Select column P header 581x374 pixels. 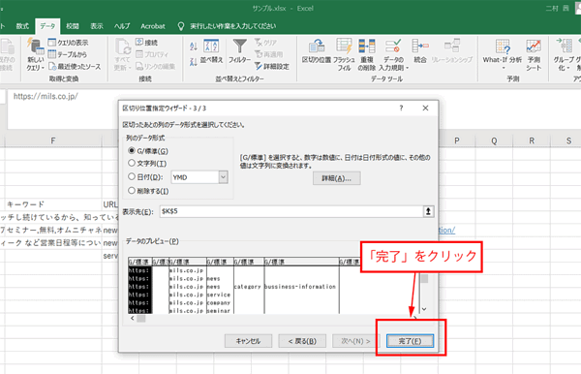(456, 140)
